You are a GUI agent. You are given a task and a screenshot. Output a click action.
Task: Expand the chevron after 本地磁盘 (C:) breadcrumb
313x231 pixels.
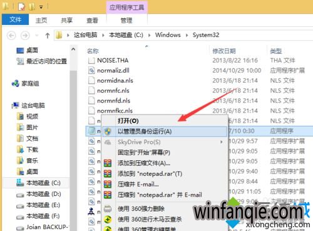[x=149, y=35]
